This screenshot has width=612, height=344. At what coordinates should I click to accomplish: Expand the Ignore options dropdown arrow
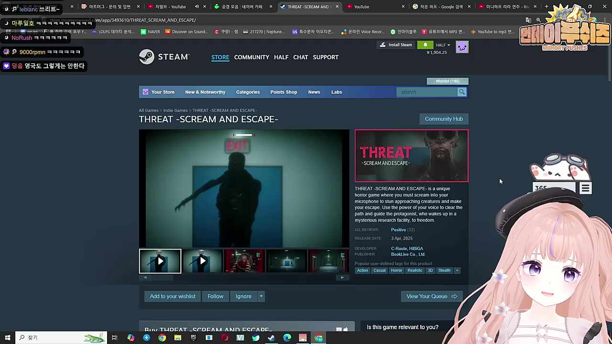pos(261,296)
